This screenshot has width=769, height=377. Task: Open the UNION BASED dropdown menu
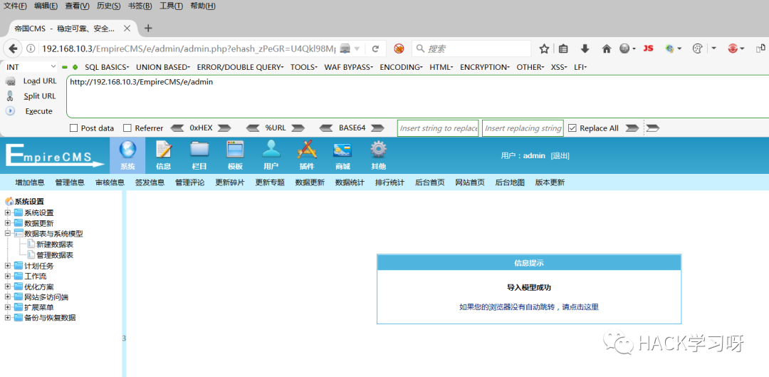163,67
